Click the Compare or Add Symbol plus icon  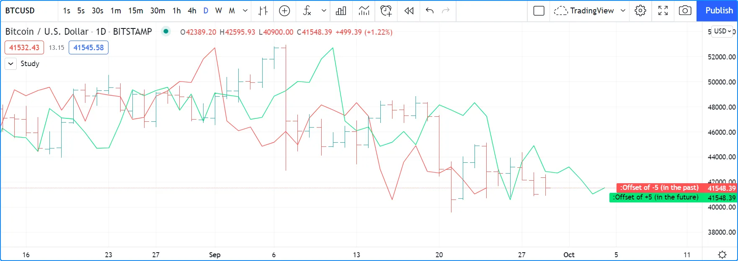284,11
